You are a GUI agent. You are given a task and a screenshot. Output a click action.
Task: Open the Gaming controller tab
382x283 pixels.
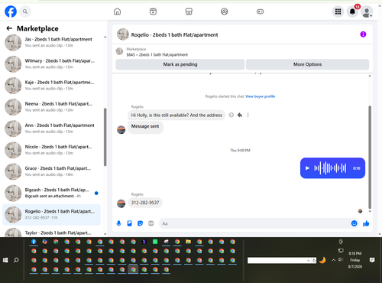(x=260, y=11)
